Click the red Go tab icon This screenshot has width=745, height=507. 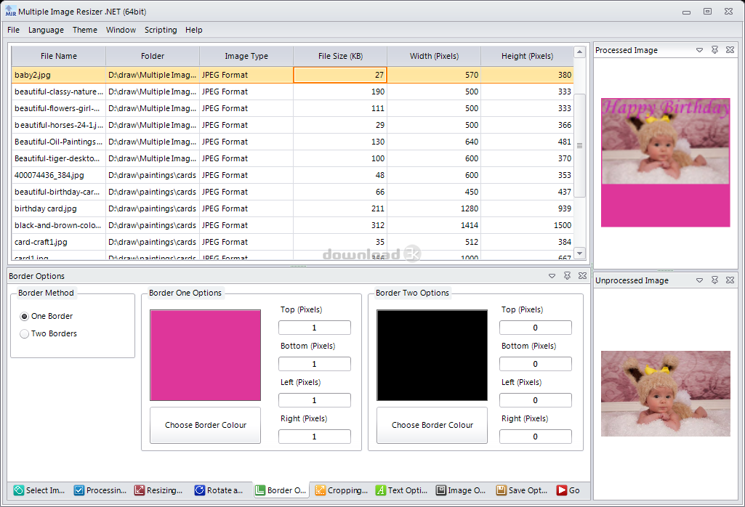561,490
